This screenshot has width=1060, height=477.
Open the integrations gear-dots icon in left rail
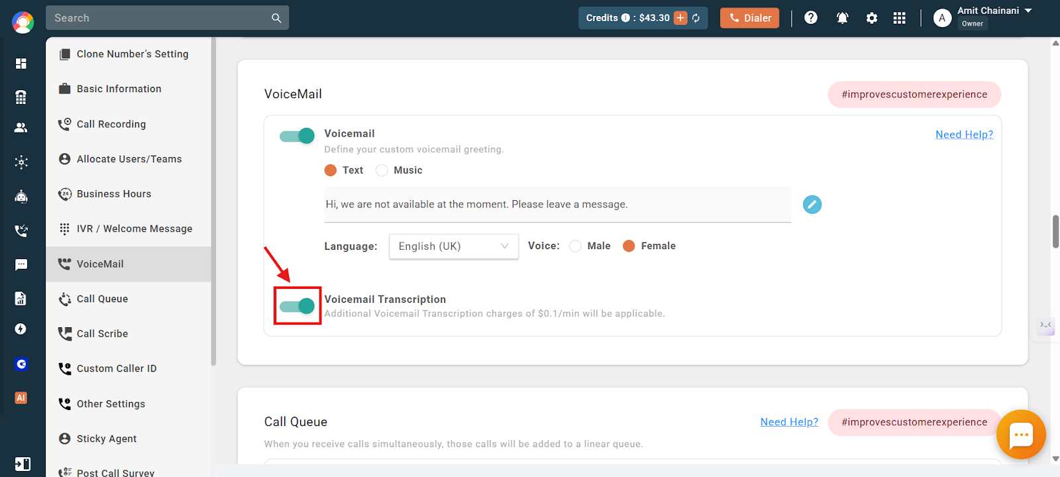pyautogui.click(x=21, y=162)
